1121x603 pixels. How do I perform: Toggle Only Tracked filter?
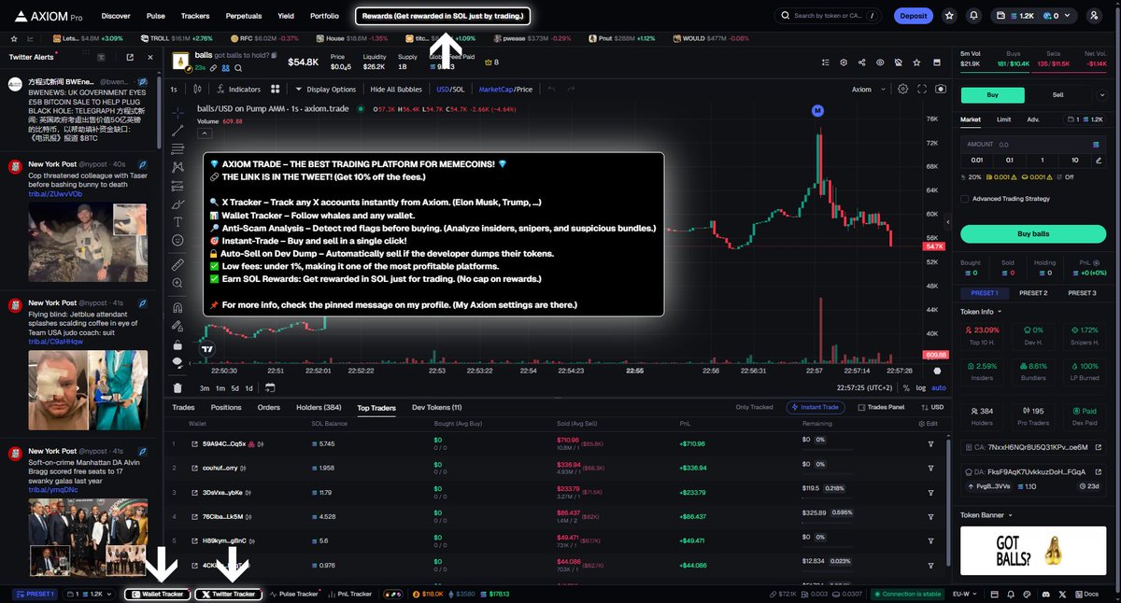[x=754, y=407]
